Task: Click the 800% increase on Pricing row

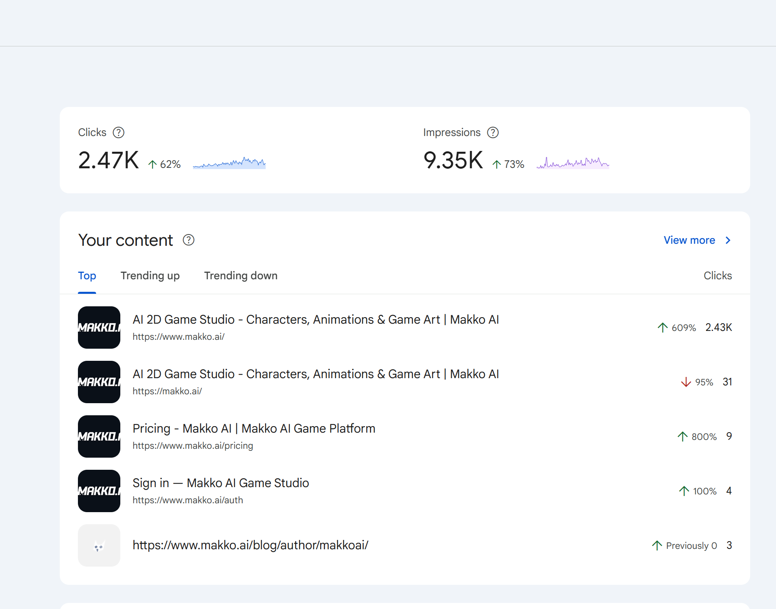Action: click(697, 436)
